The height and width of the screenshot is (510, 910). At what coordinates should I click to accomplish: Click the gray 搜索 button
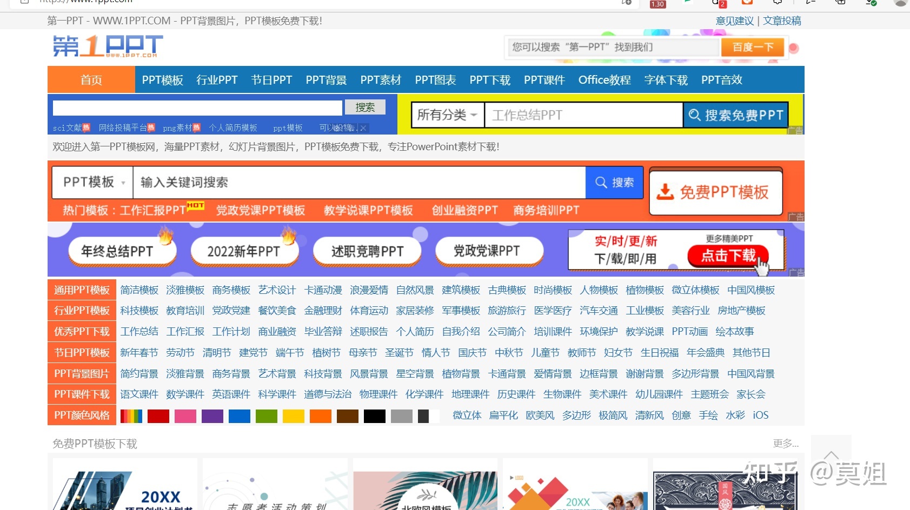pos(365,107)
